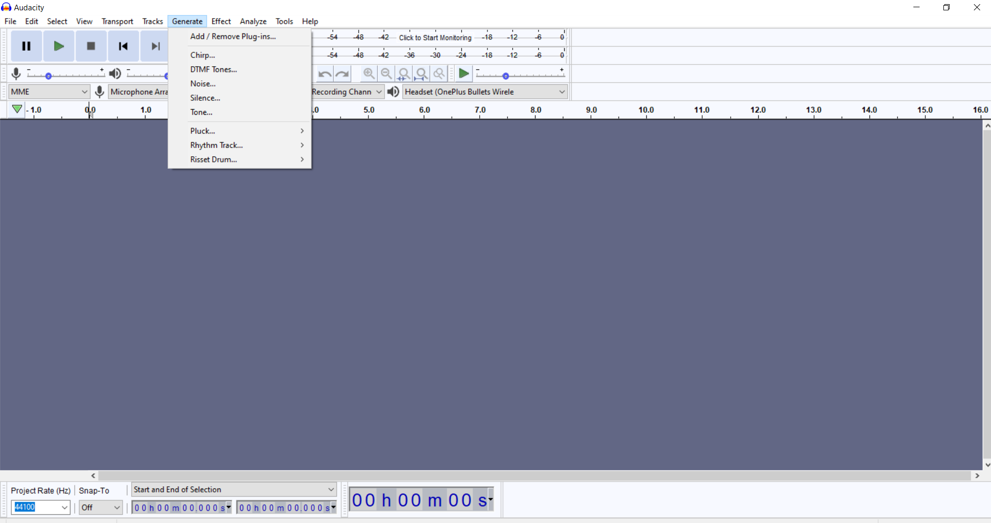Open the Help menu
The image size is (991, 523).
(310, 21)
